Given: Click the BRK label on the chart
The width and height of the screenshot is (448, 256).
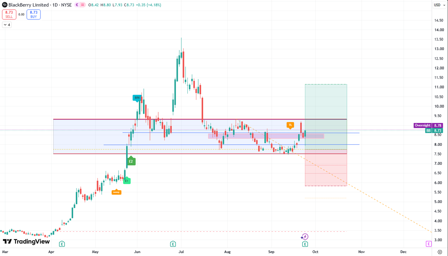Looking at the screenshot, I should (137, 98).
